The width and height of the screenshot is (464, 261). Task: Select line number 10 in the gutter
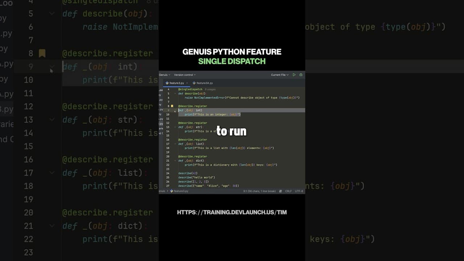click(x=168, y=114)
